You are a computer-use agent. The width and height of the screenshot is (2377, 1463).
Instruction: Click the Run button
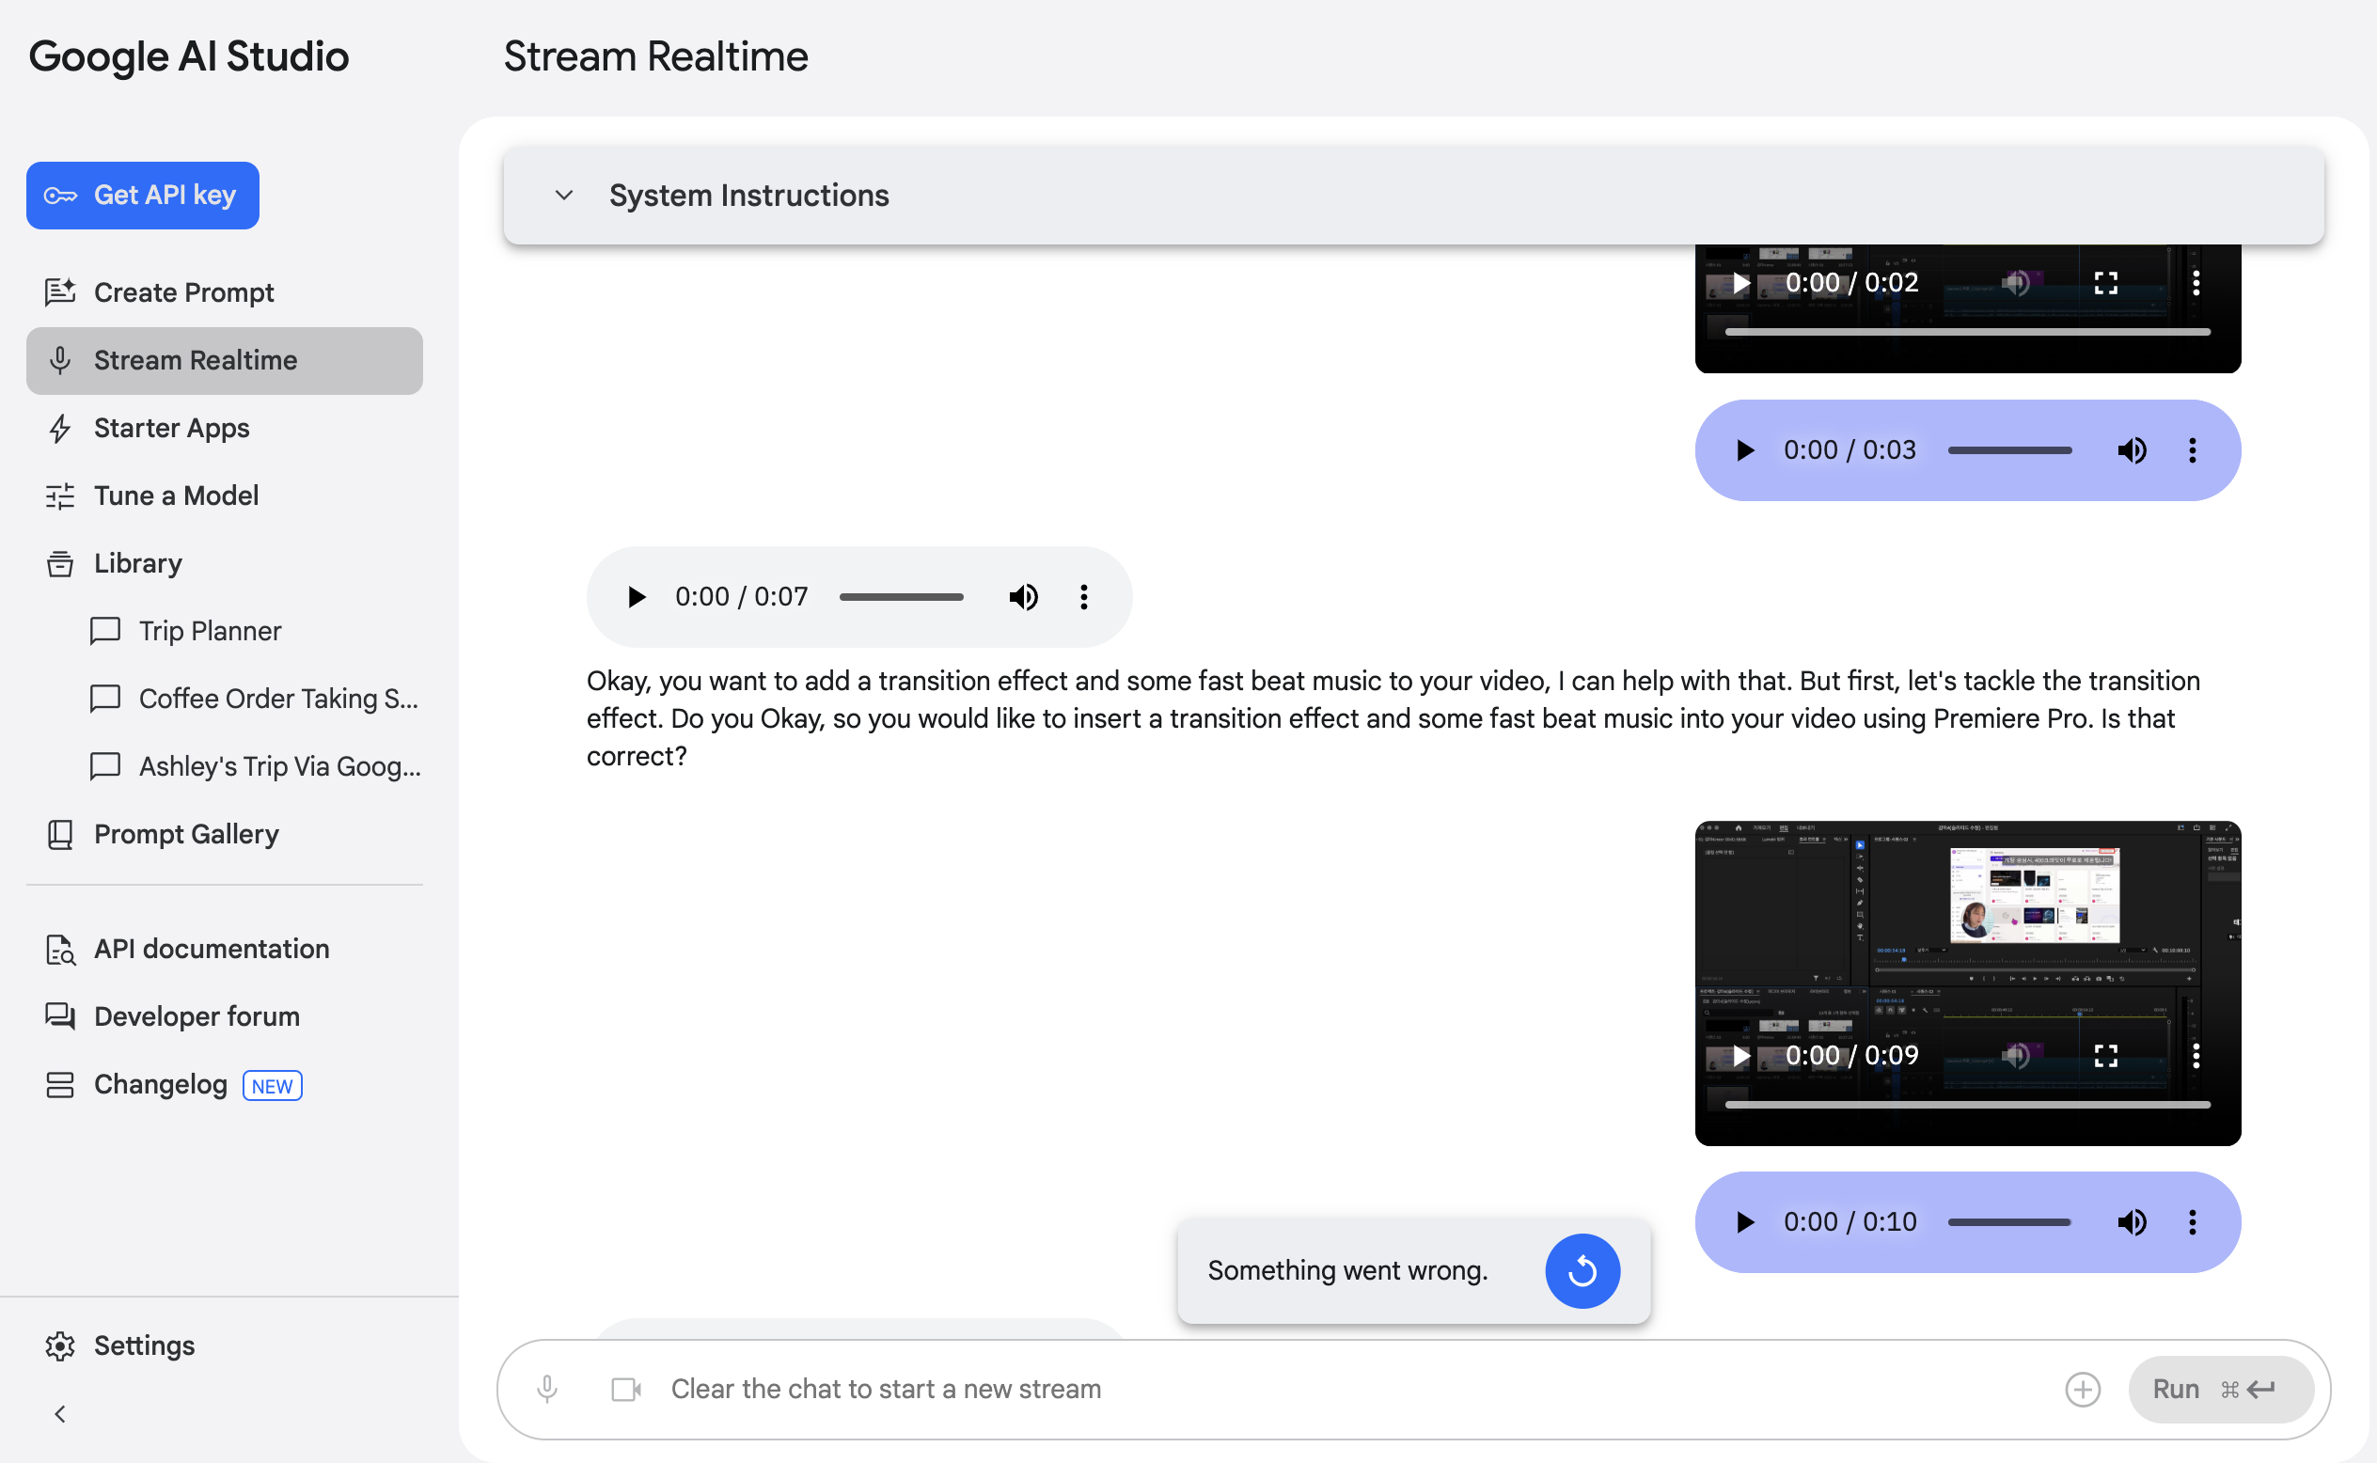pos(2220,1389)
